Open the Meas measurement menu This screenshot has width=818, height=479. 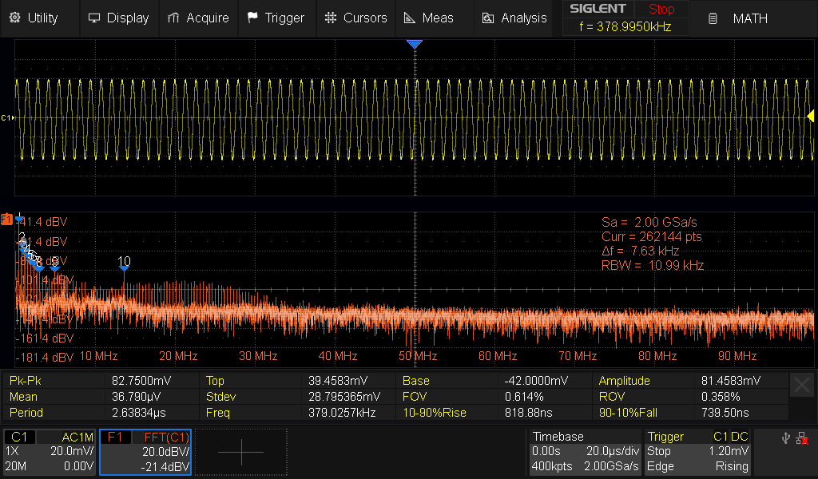tap(428, 18)
